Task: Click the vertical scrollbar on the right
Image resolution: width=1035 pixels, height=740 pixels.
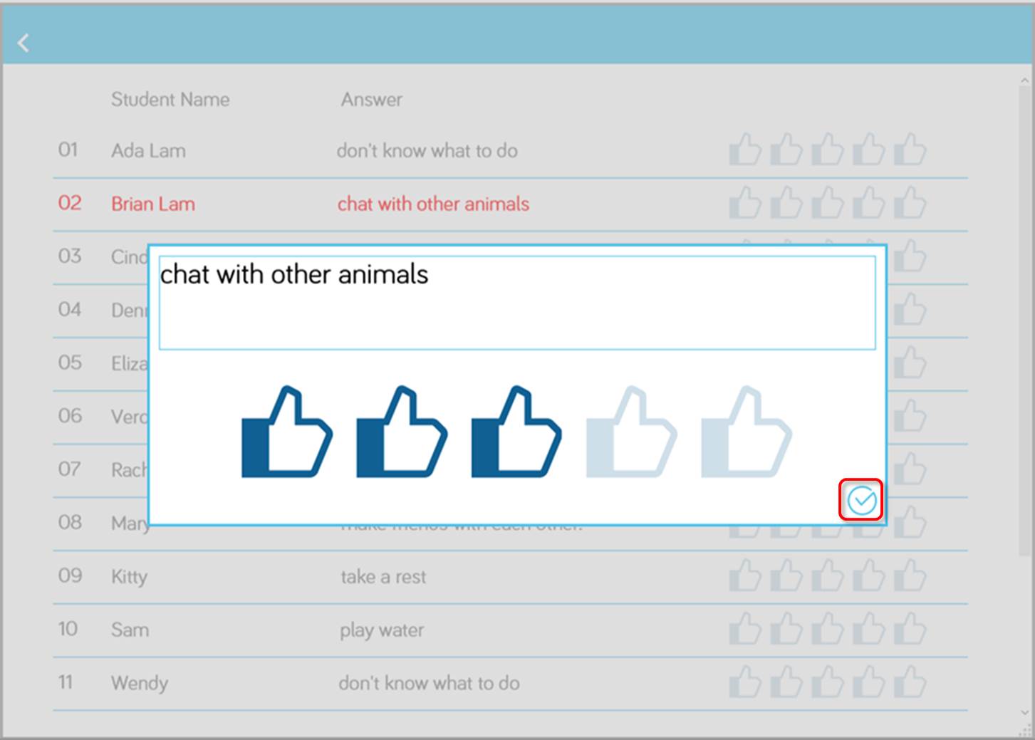Action: [x=1025, y=321]
